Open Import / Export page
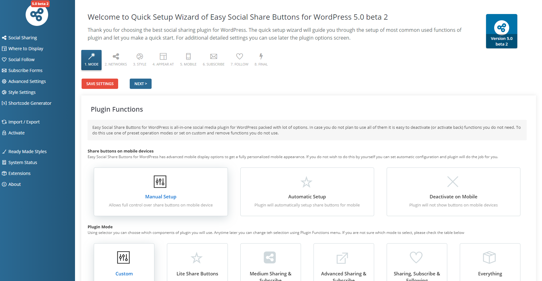This screenshot has height=281, width=542. pos(24,122)
